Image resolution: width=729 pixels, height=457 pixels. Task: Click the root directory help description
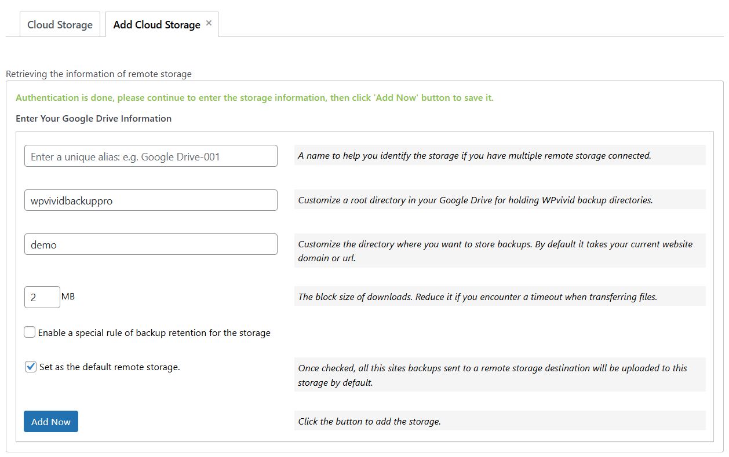point(475,200)
